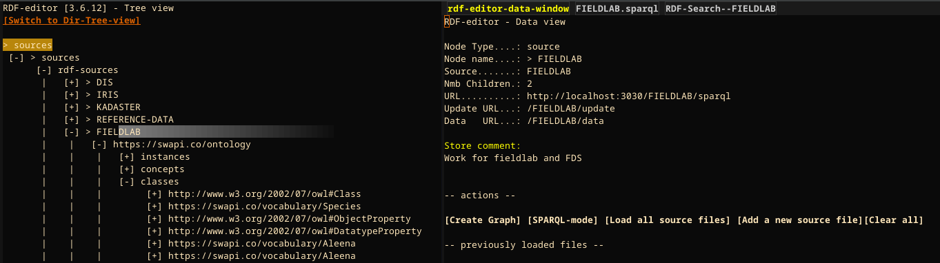Switch to the FIELDLAB.sparql tab
This screenshot has height=263, width=940.
coord(617,8)
